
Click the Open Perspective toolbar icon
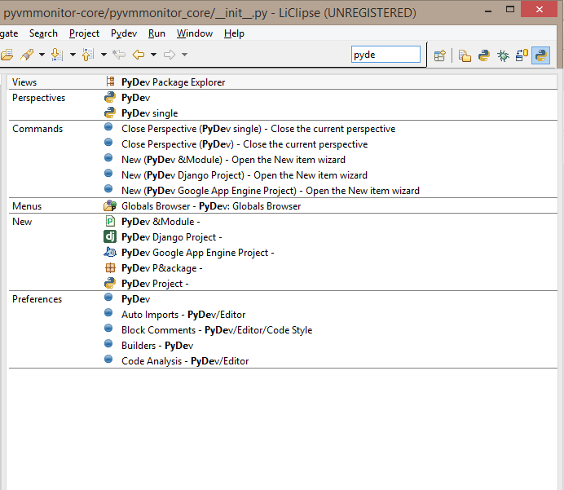point(440,55)
